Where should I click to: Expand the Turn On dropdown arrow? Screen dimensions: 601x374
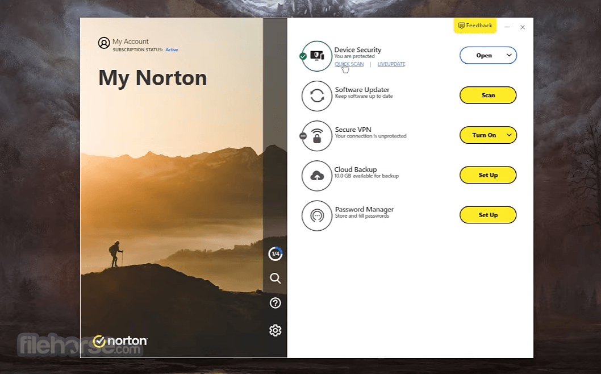pos(509,135)
